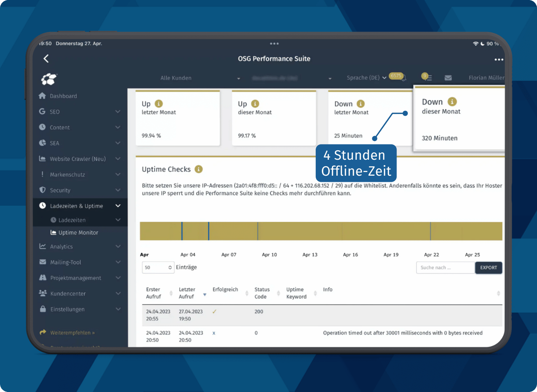Expand the Projektmanagement section
Image resolution: width=537 pixels, height=392 pixels.
pyautogui.click(x=118, y=278)
